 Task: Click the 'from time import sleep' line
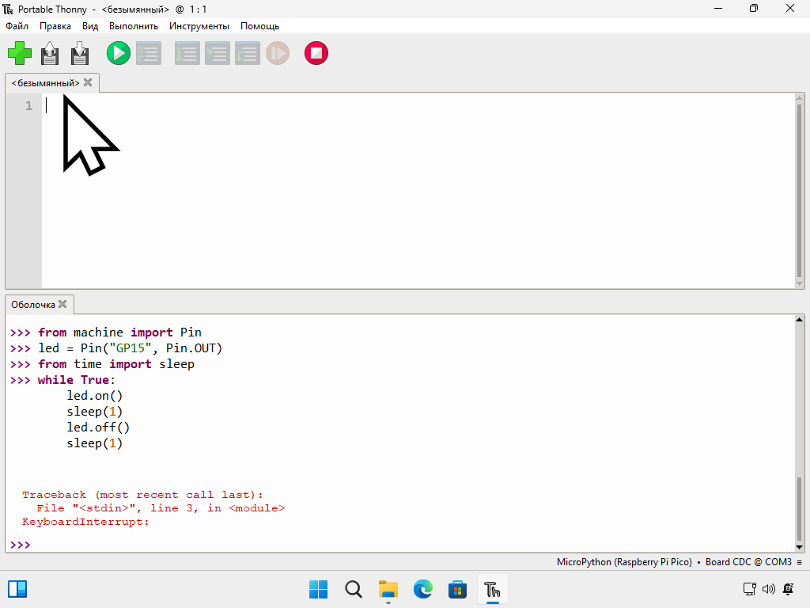116,364
